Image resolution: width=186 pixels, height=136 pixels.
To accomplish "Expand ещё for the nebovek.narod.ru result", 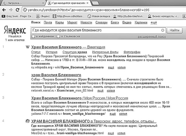I will click(100, 91).
